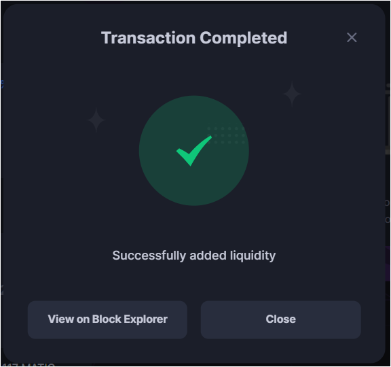Click the left sparkle star decoration
The height and width of the screenshot is (367, 391).
click(96, 120)
